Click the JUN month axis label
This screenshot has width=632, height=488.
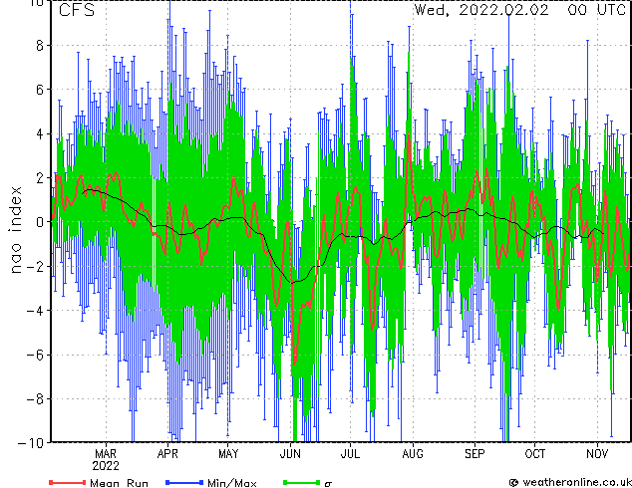(x=290, y=454)
